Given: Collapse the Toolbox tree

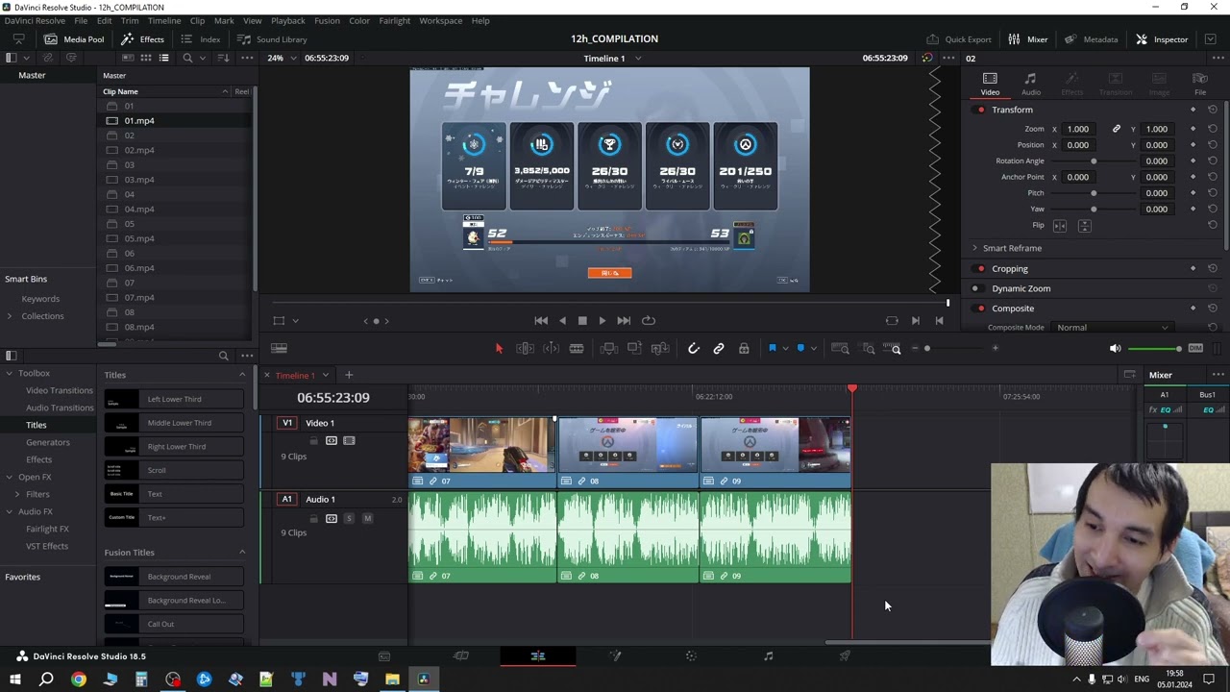Looking at the screenshot, I should (x=10, y=373).
